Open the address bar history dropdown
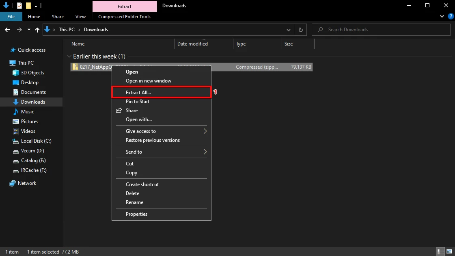This screenshot has height=256, width=455. tap(289, 30)
